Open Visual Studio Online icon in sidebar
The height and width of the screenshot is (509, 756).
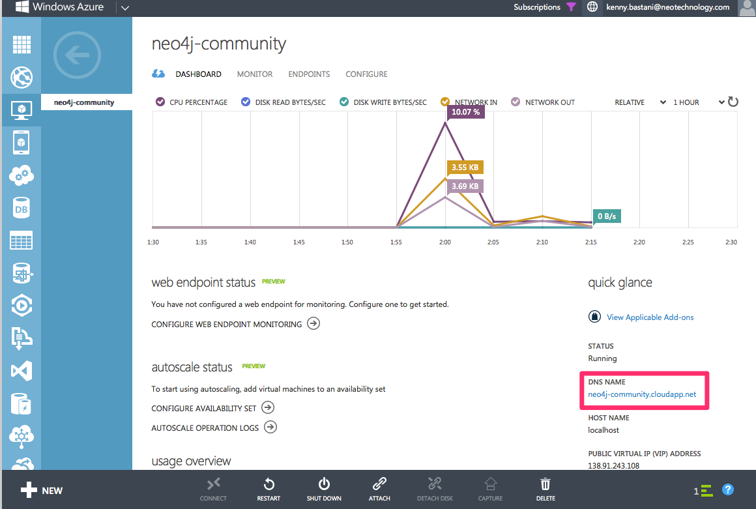click(22, 371)
